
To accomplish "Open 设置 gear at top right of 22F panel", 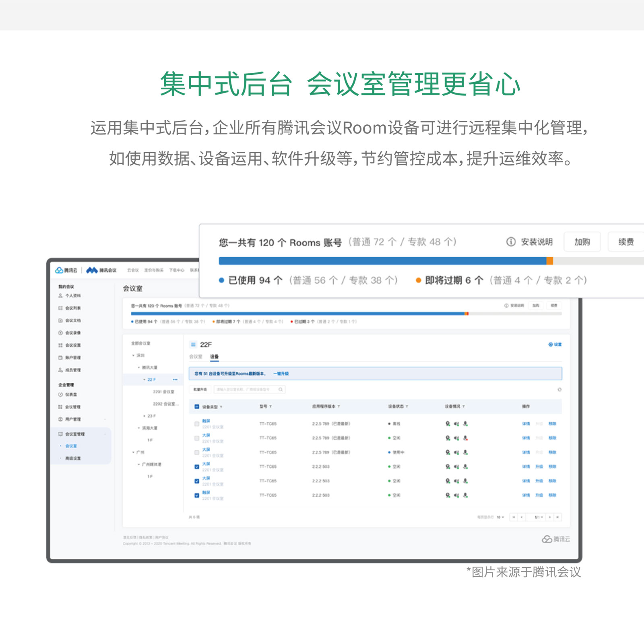I will tap(555, 345).
